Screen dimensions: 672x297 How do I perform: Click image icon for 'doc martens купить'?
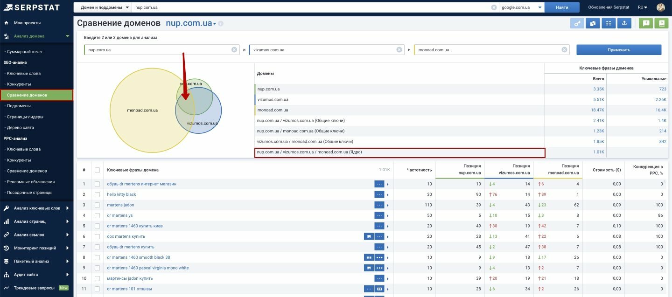click(369, 236)
